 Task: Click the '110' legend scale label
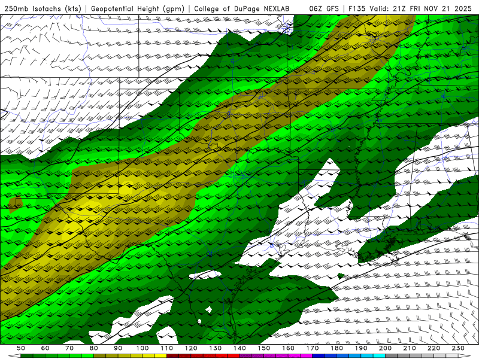167,348
